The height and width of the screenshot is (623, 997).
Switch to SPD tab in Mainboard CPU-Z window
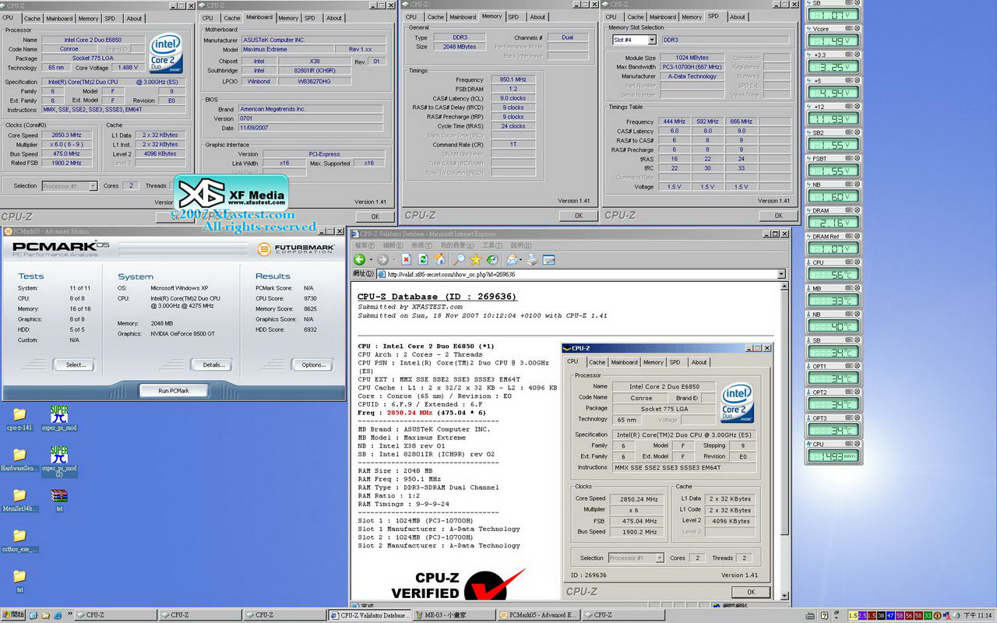[x=310, y=17]
